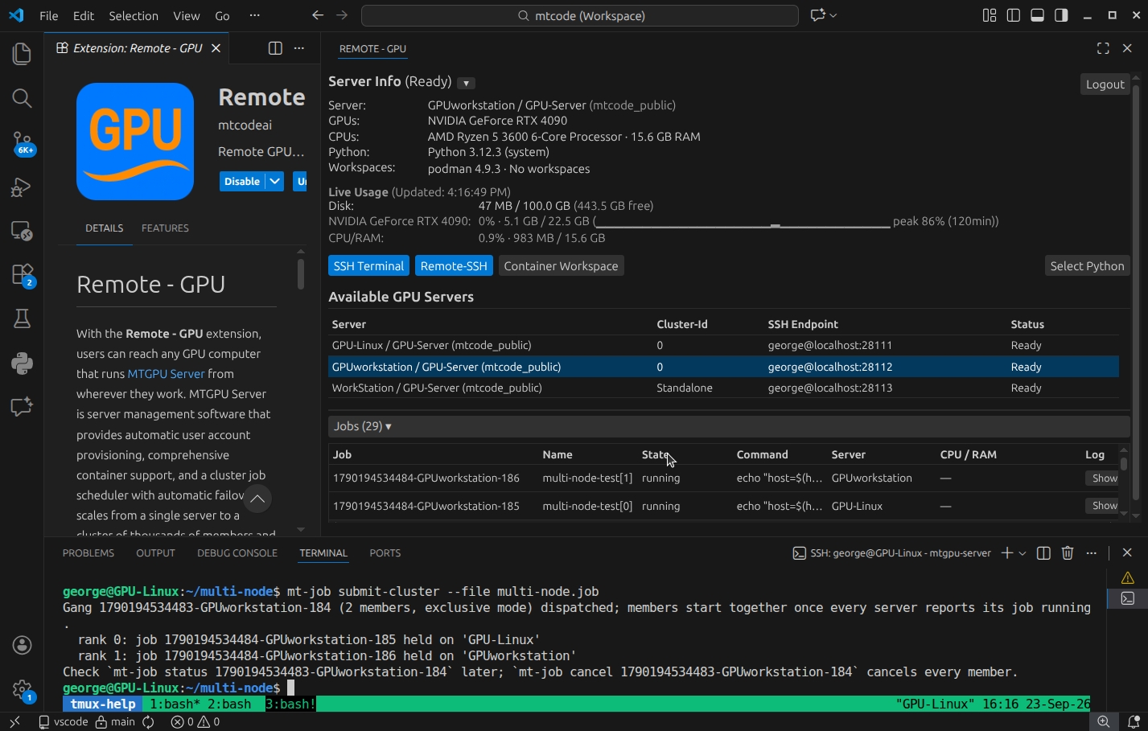Open Extensions view with badge 2
Viewport: 1148px width, 731px height.
tap(23, 275)
